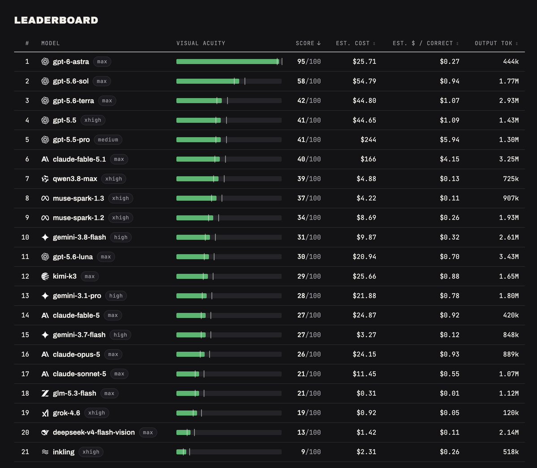537x468 pixels.
Task: Click the Anthropic logo next to claude-sonnet-5
Action: [x=45, y=374]
